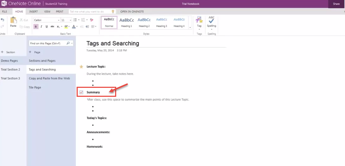The width and height of the screenshot is (345, 166).
Task: Open the numbering style dropdown arrow
Action: (x=87, y=20)
